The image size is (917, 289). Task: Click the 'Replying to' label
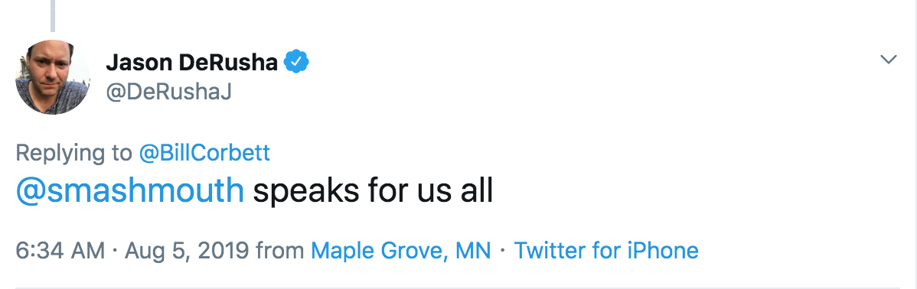(74, 154)
